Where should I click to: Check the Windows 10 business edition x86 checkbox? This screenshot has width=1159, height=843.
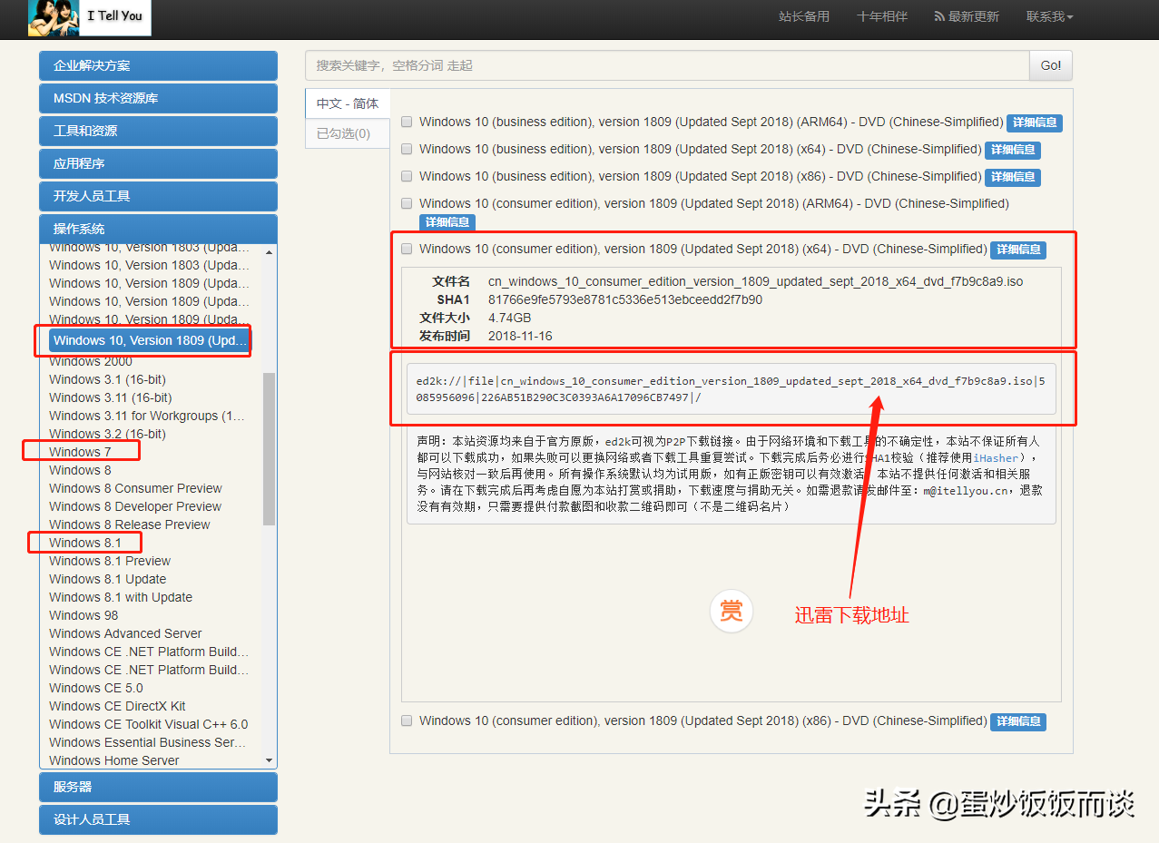(406, 175)
